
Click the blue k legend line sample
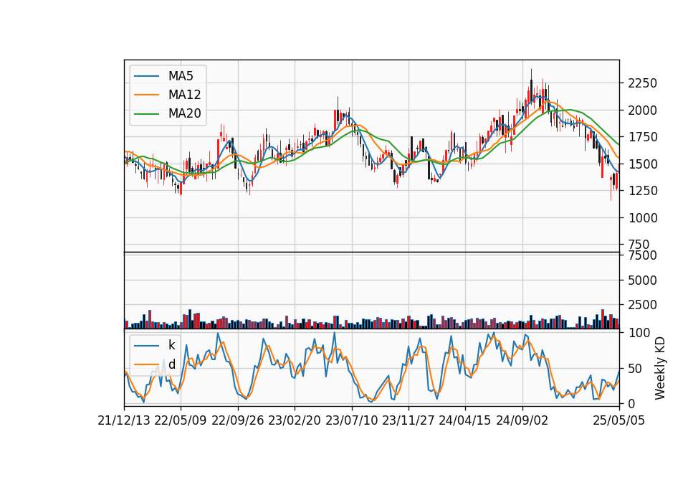[146, 346]
